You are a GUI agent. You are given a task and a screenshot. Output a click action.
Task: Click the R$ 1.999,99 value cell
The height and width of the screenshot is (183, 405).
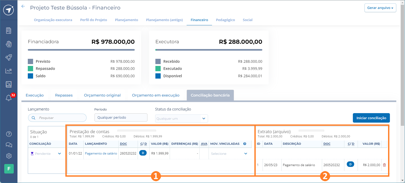160,153
